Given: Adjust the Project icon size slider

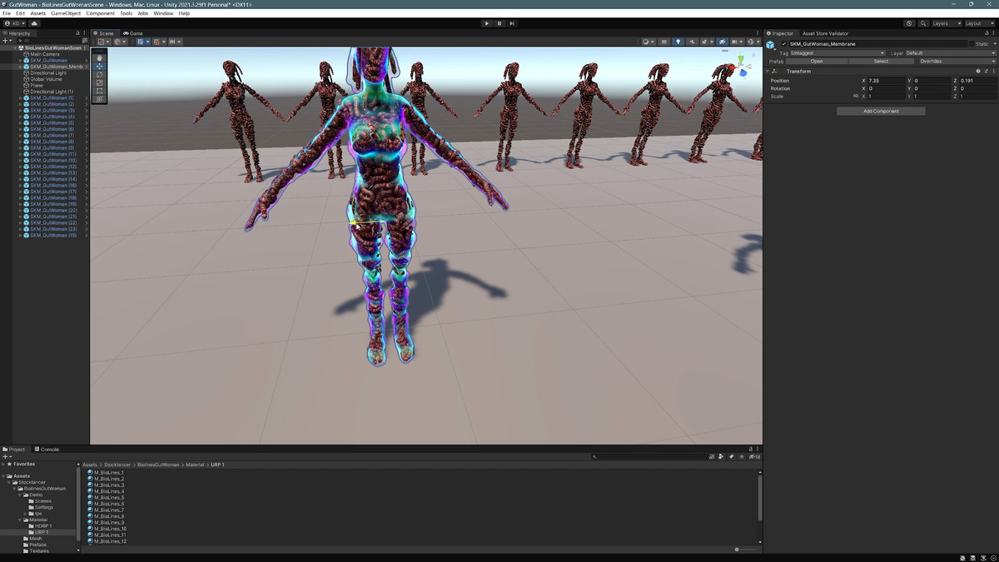Looking at the screenshot, I should tap(738, 550).
